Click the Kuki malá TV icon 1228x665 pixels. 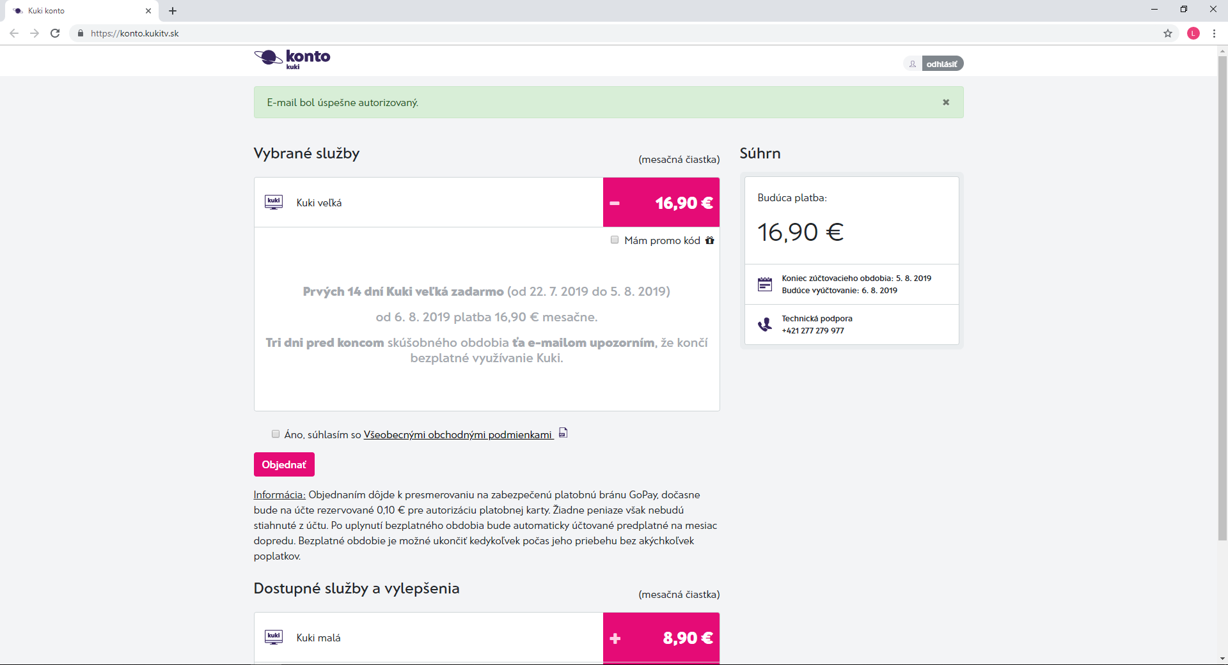(x=274, y=638)
